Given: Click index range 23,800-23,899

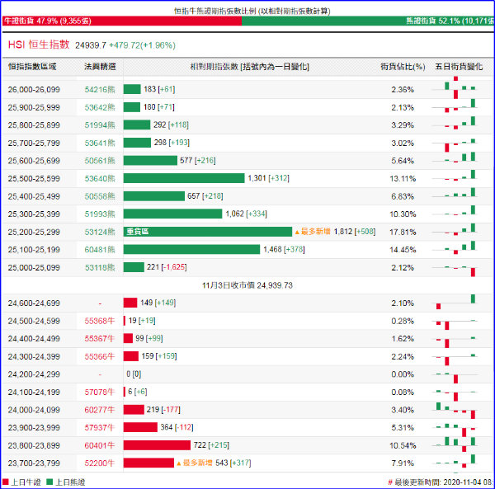Looking at the screenshot, I should click(34, 446).
